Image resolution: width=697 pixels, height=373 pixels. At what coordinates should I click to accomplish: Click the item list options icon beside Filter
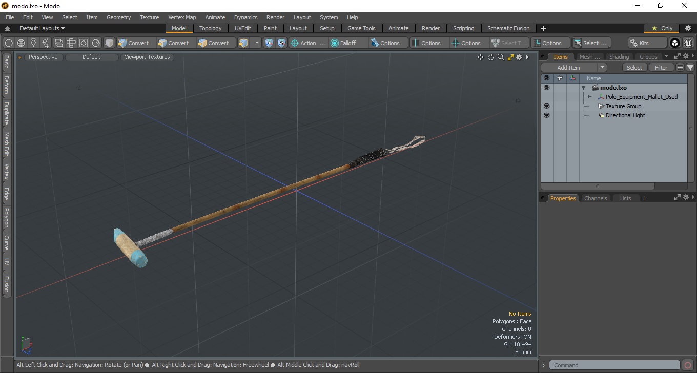(680, 68)
